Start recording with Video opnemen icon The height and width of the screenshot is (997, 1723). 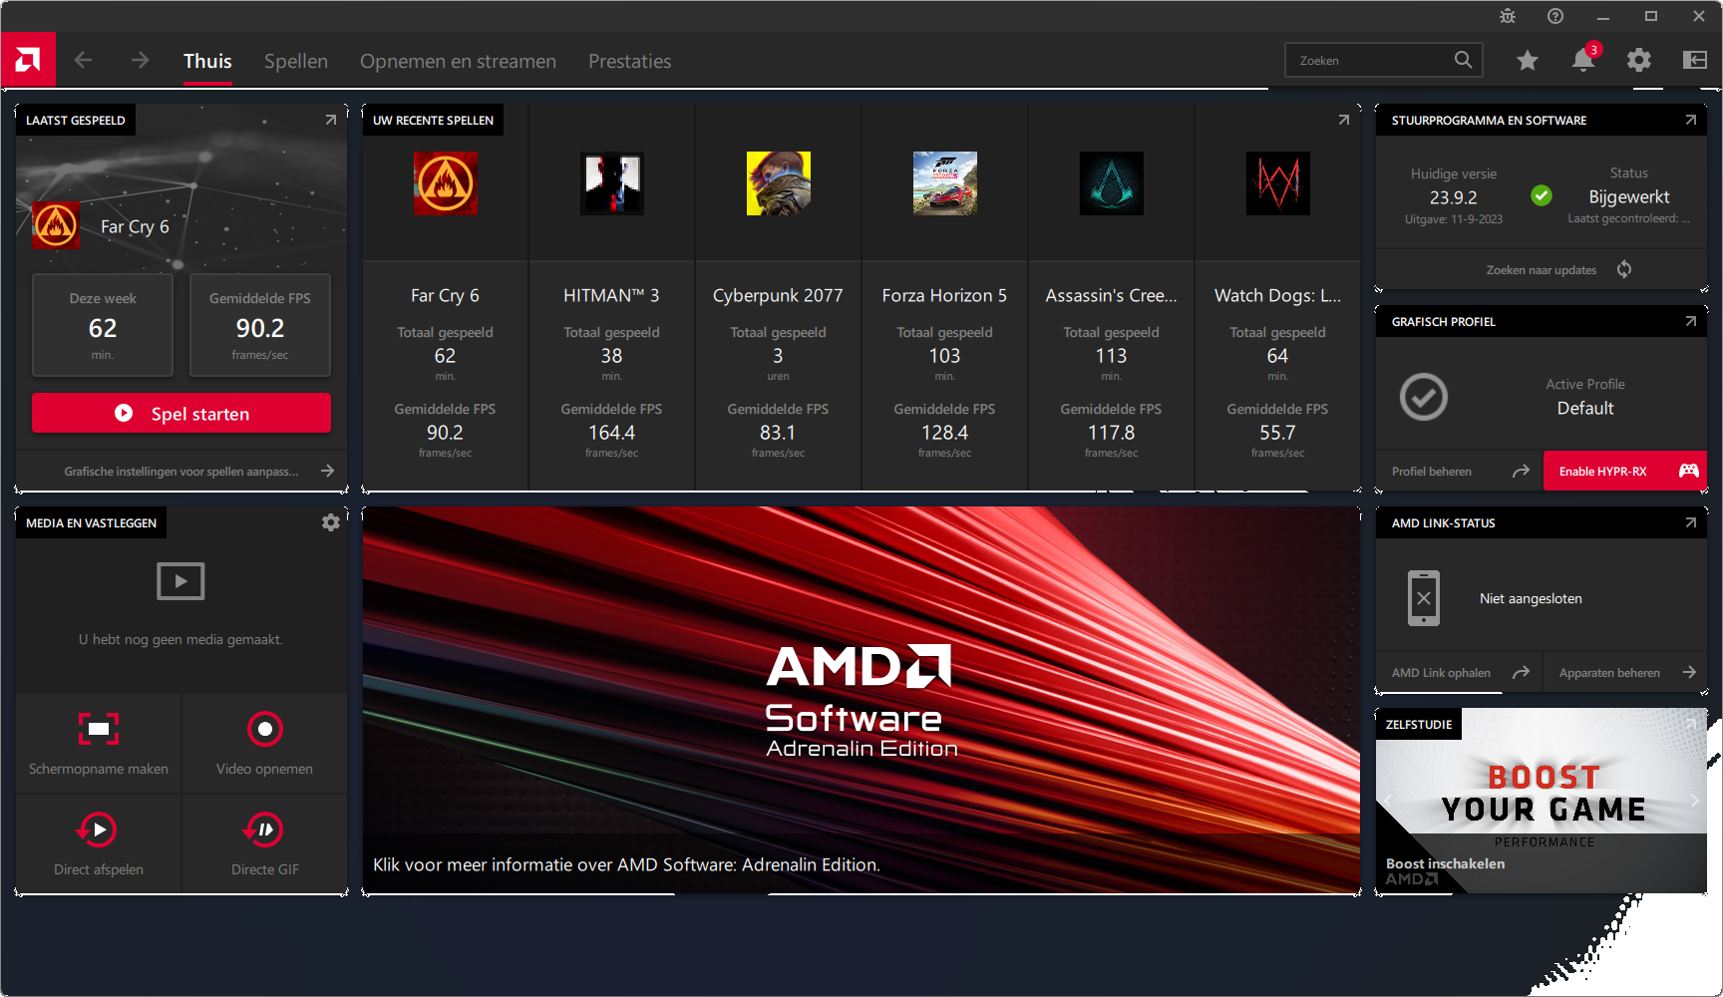coord(264,729)
